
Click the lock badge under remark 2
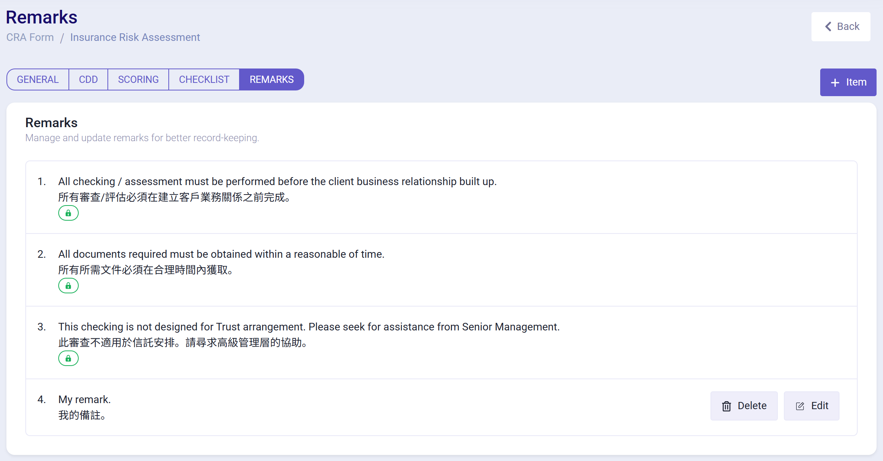(68, 286)
